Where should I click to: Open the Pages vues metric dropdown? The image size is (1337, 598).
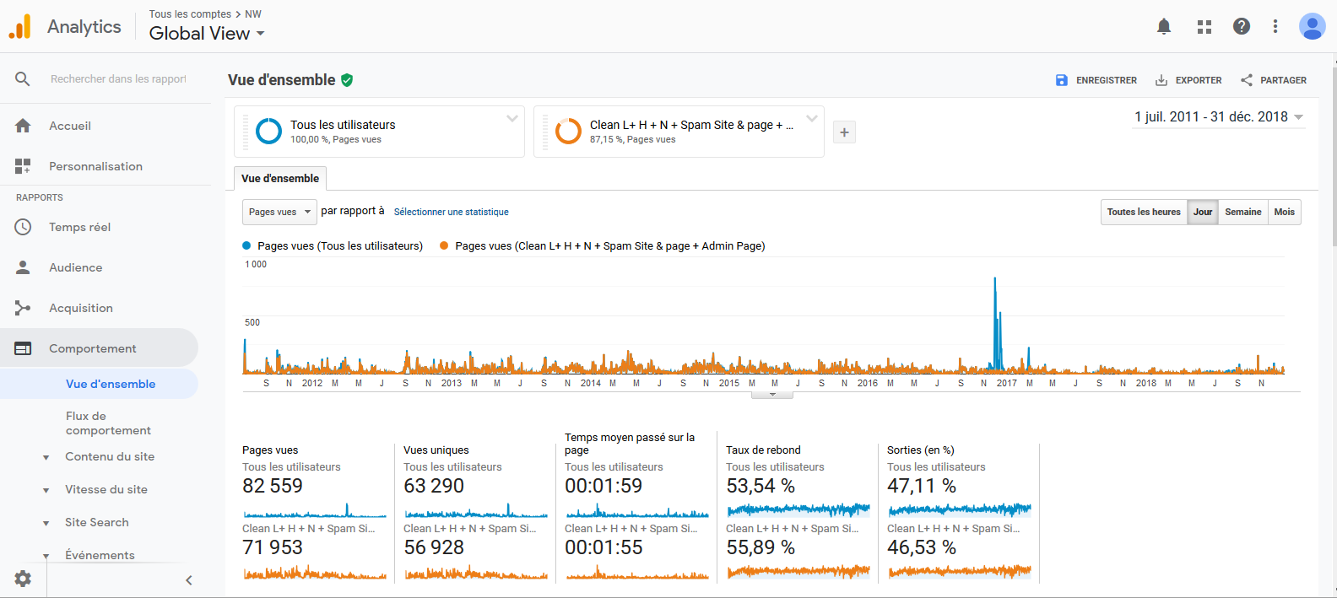pos(279,212)
